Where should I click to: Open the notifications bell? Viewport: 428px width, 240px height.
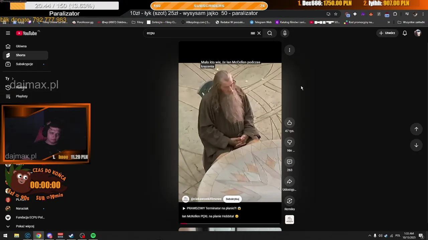(x=405, y=33)
